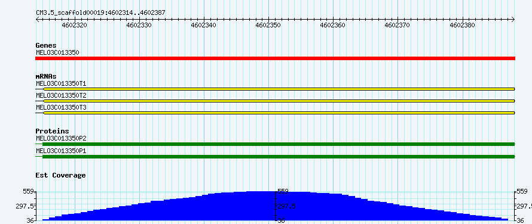
Task: Click the MELO3C013350 gene label
Action: pos(57,52)
